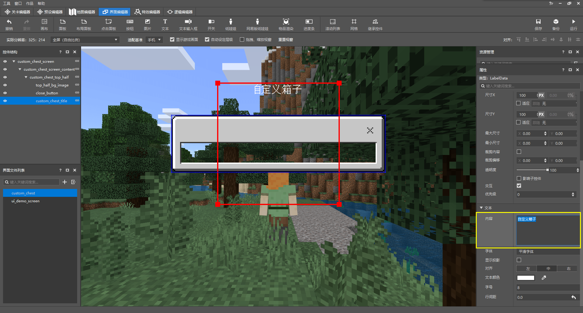Switch to the 地图编辑器 tab

(82, 12)
